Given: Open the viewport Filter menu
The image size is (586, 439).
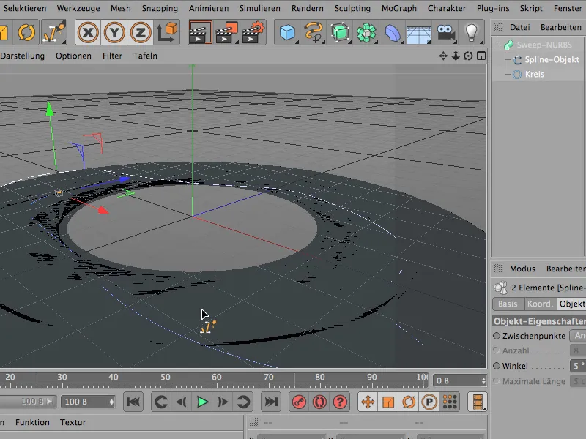Looking at the screenshot, I should point(111,56).
